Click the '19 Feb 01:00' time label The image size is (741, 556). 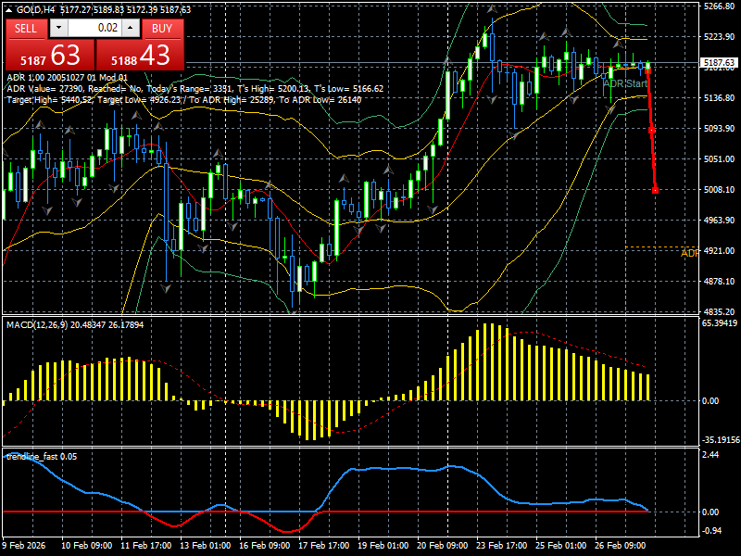(383, 545)
